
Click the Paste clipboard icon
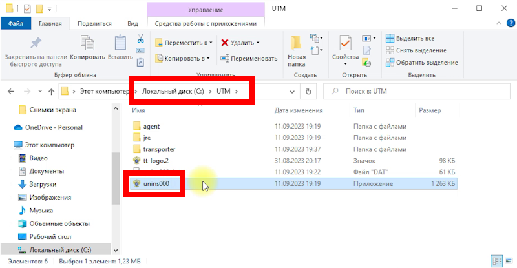pos(120,43)
